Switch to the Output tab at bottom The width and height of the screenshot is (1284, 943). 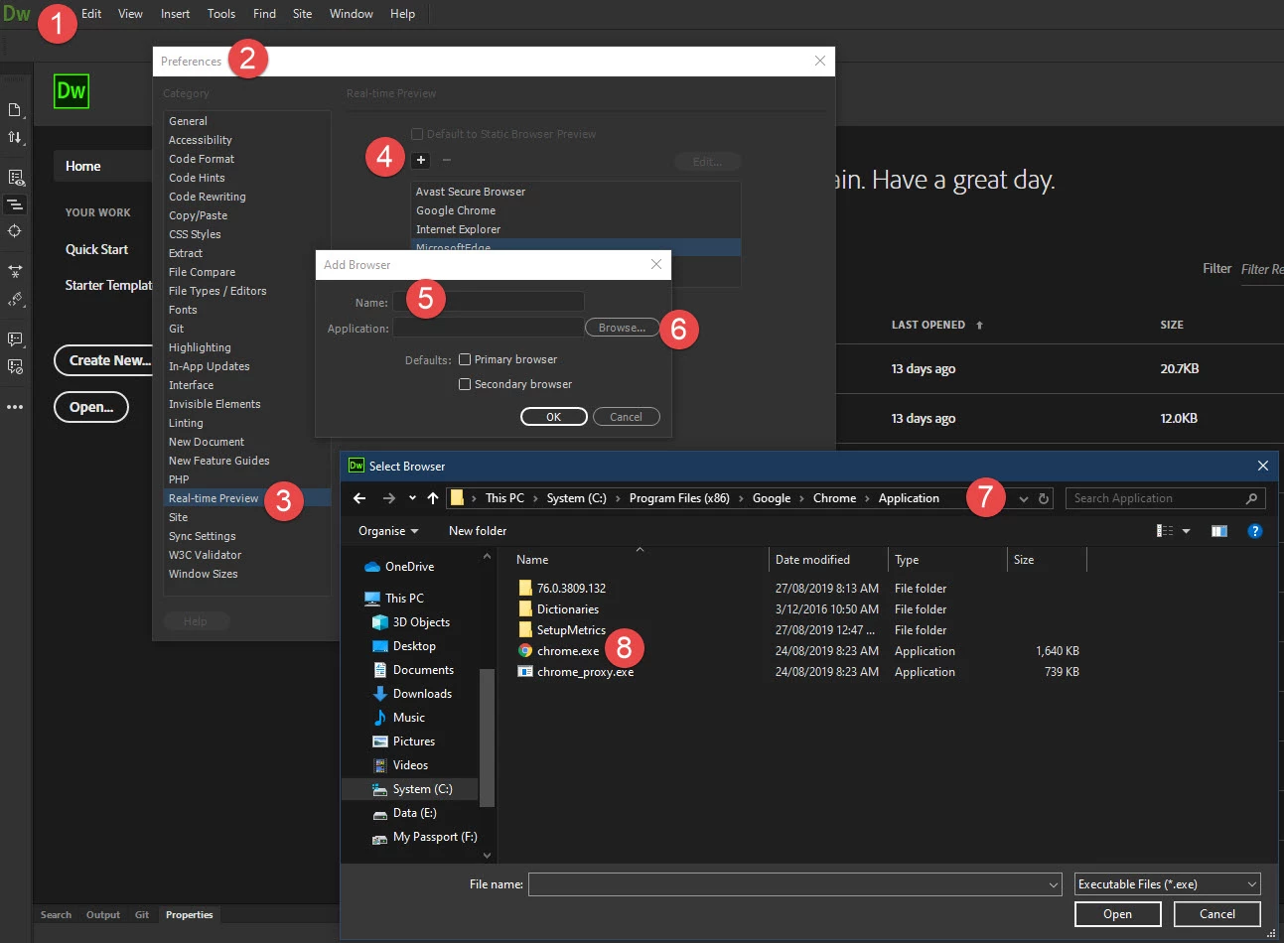pos(103,915)
